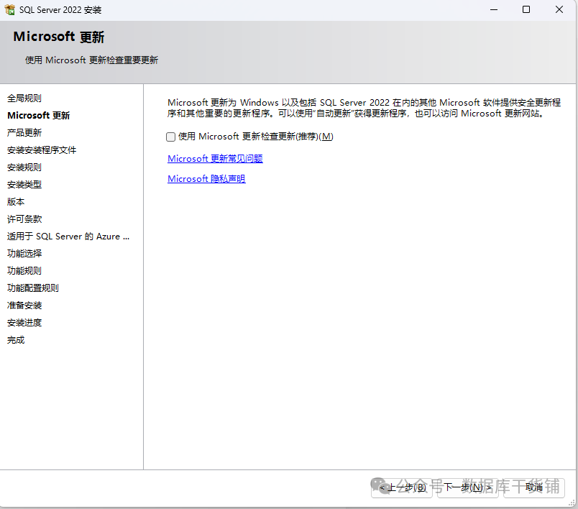Image resolution: width=578 pixels, height=509 pixels.
Task: Enable the Microsoft 更新检查更新 checkbox
Action: pos(170,137)
